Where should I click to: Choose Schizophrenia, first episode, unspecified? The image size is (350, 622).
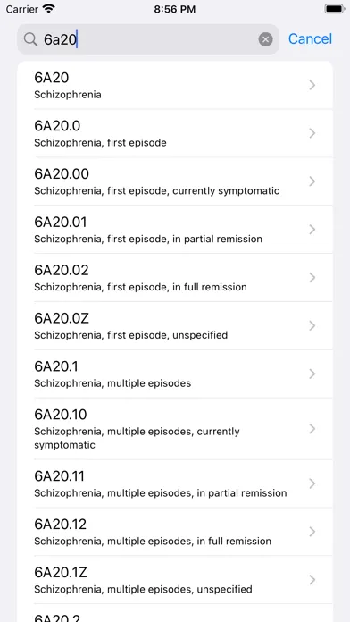(131, 335)
